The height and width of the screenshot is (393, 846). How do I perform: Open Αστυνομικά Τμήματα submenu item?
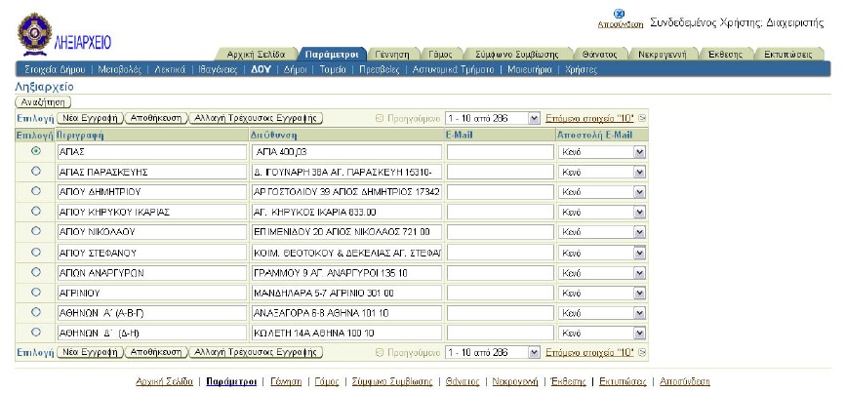point(453,69)
